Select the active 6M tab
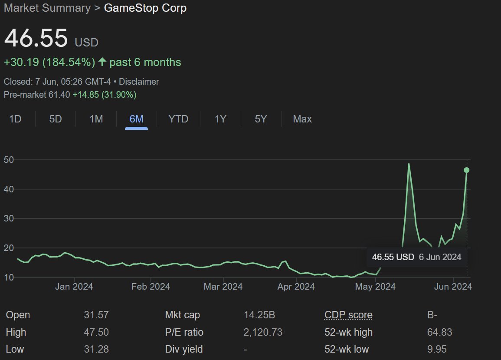This screenshot has width=501, height=360. (x=137, y=119)
